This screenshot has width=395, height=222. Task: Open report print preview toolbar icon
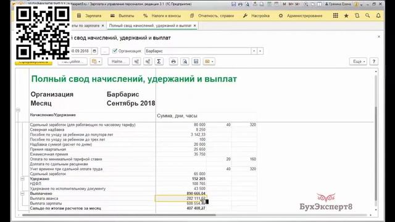pyautogui.click(x=185, y=62)
